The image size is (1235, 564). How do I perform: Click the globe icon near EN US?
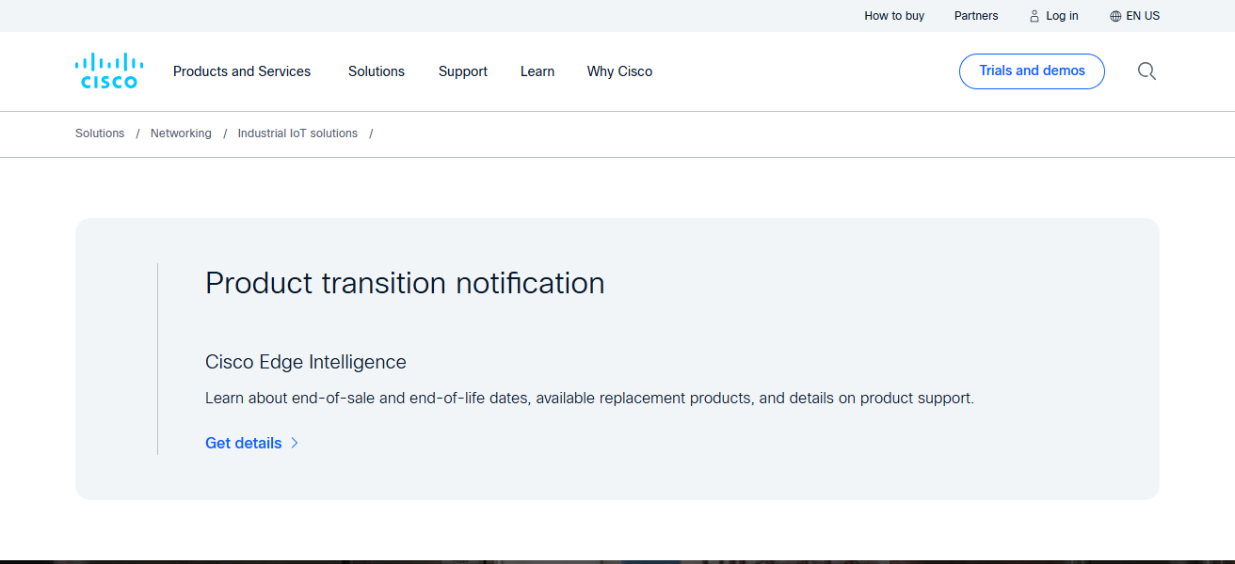[1114, 15]
